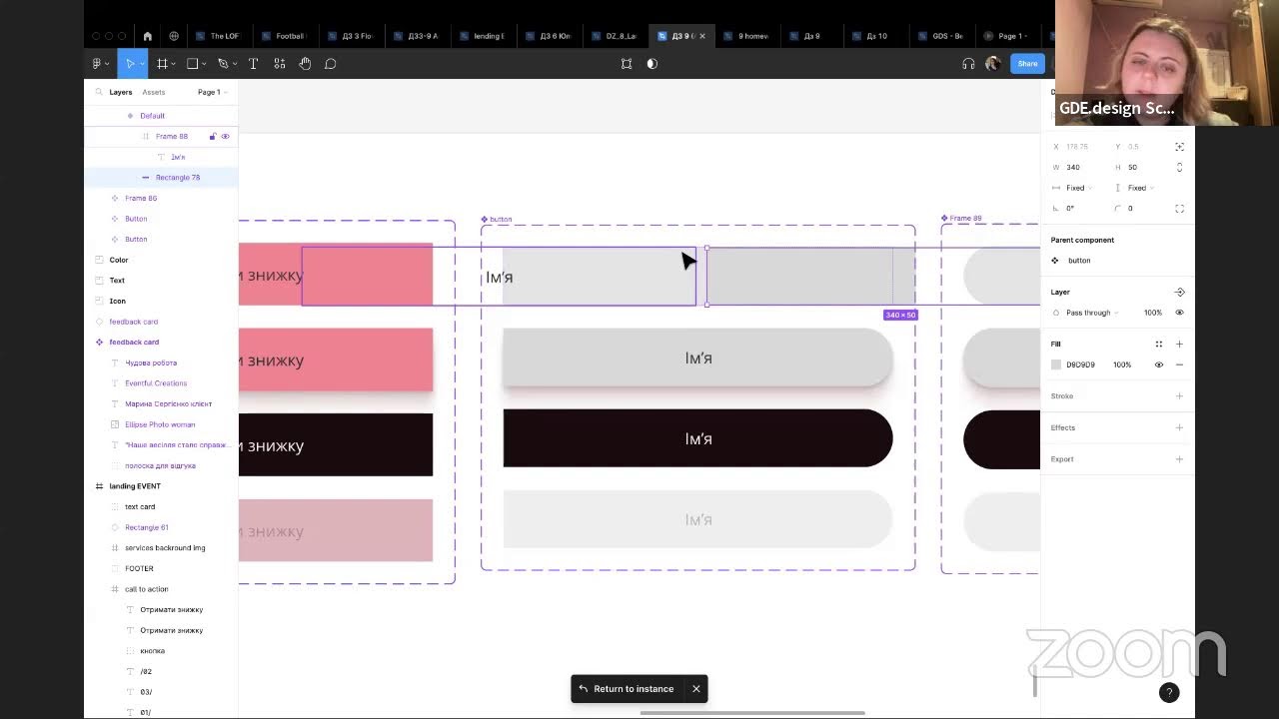Select the Rectangle shape tool
The width and height of the screenshot is (1279, 719).
tap(193, 64)
